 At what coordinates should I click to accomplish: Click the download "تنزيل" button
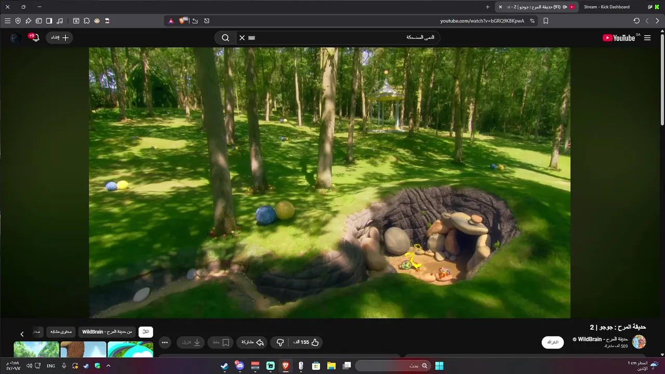pyautogui.click(x=191, y=342)
